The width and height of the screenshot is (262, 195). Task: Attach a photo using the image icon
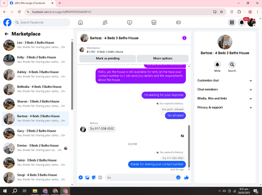(x=87, y=177)
